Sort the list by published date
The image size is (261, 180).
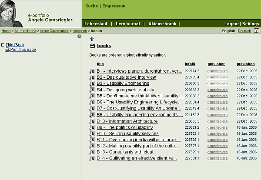coord(245,64)
